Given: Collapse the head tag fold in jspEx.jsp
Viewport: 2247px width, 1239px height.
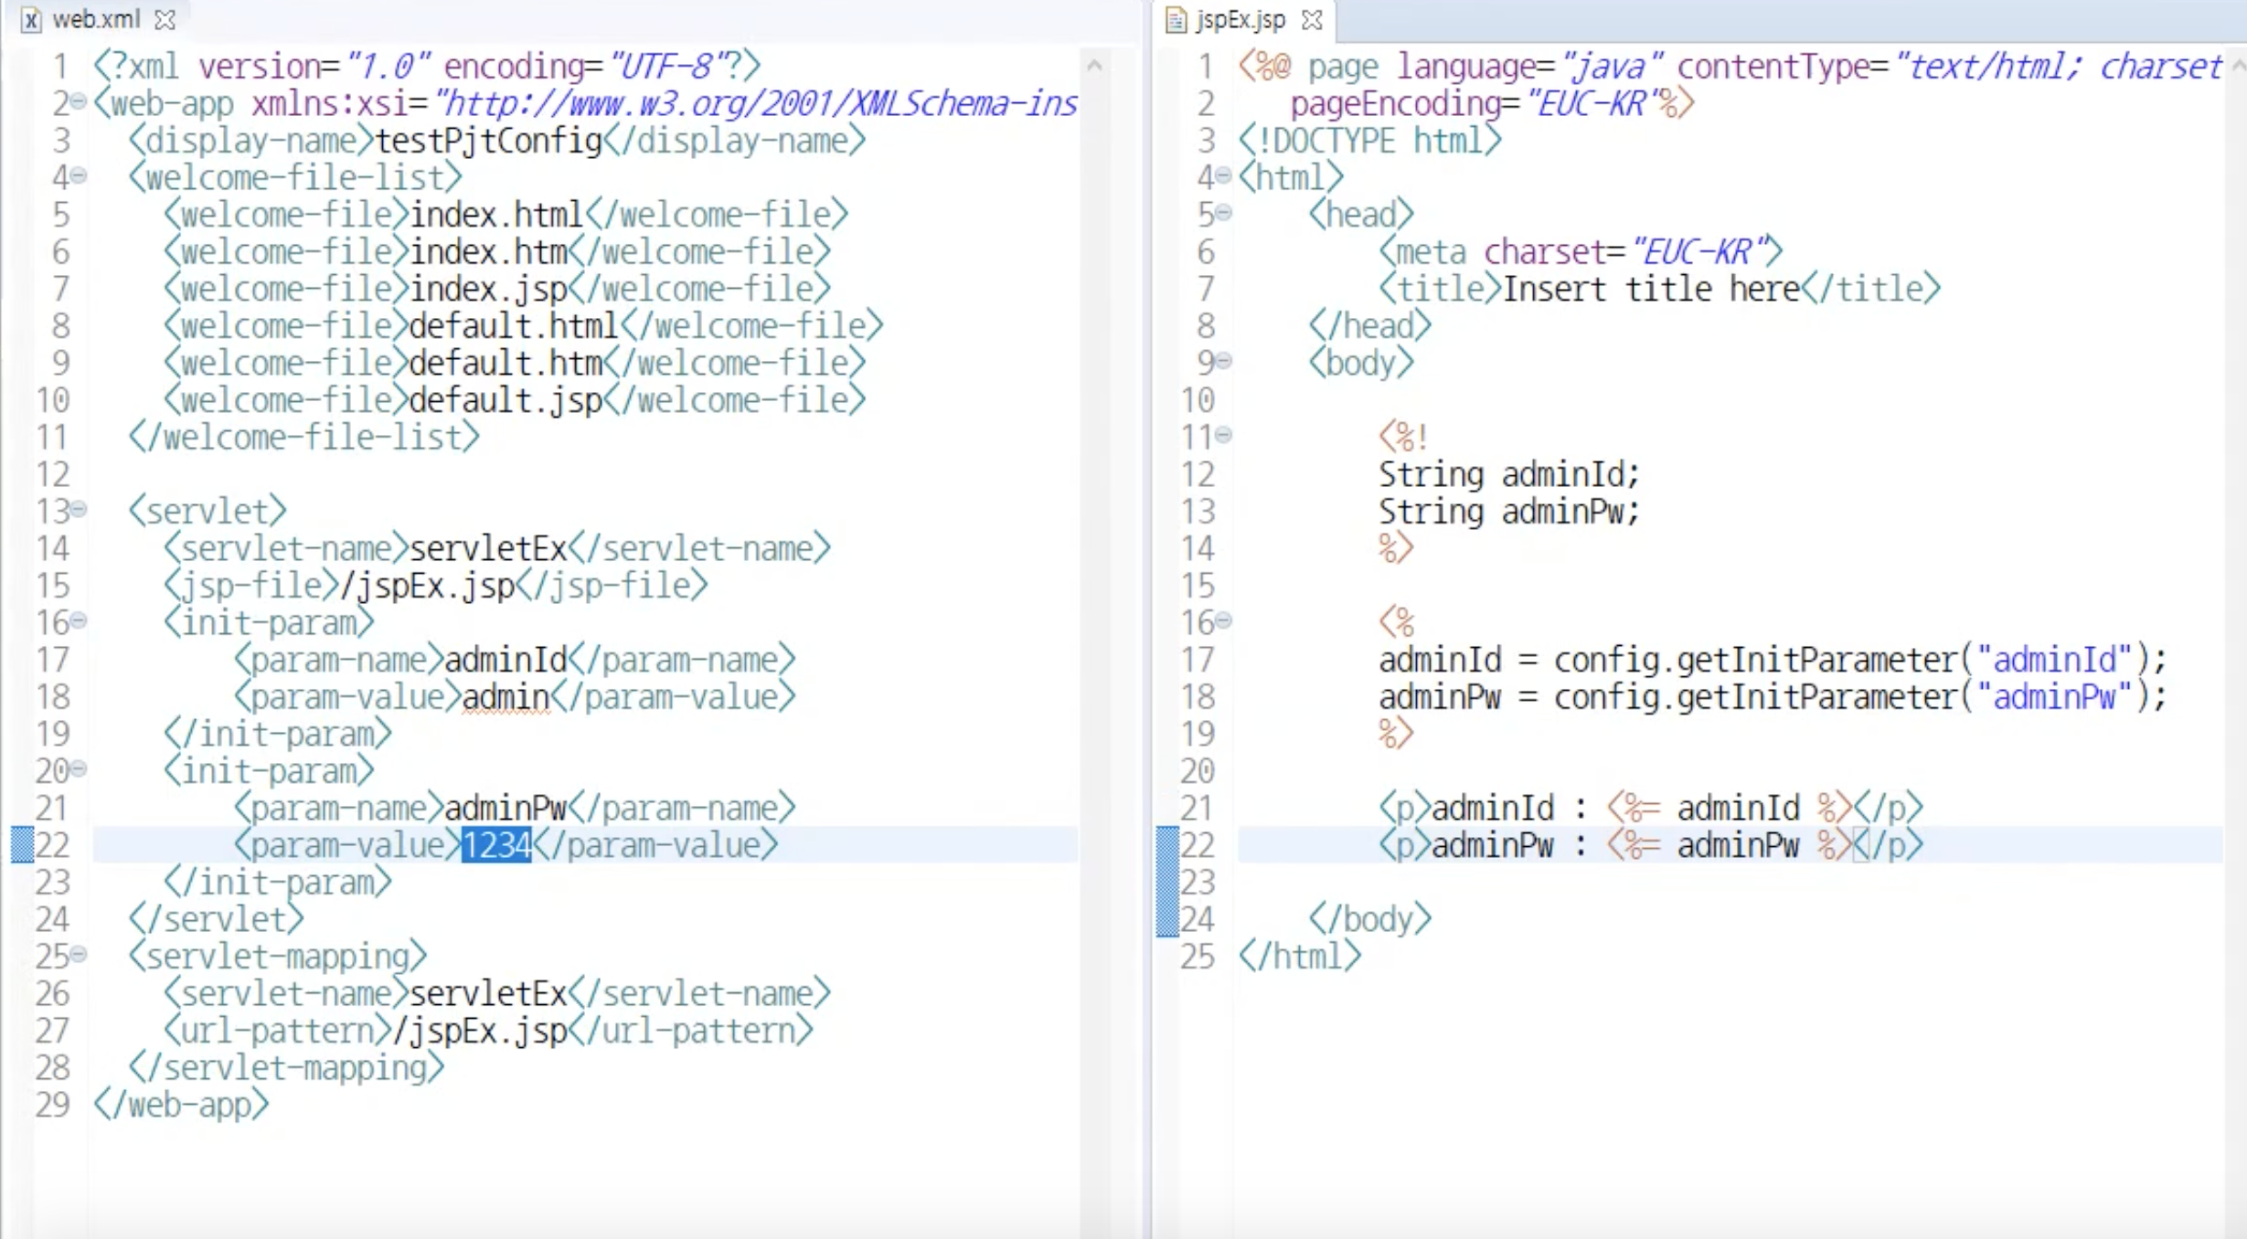Looking at the screenshot, I should coord(1224,213).
